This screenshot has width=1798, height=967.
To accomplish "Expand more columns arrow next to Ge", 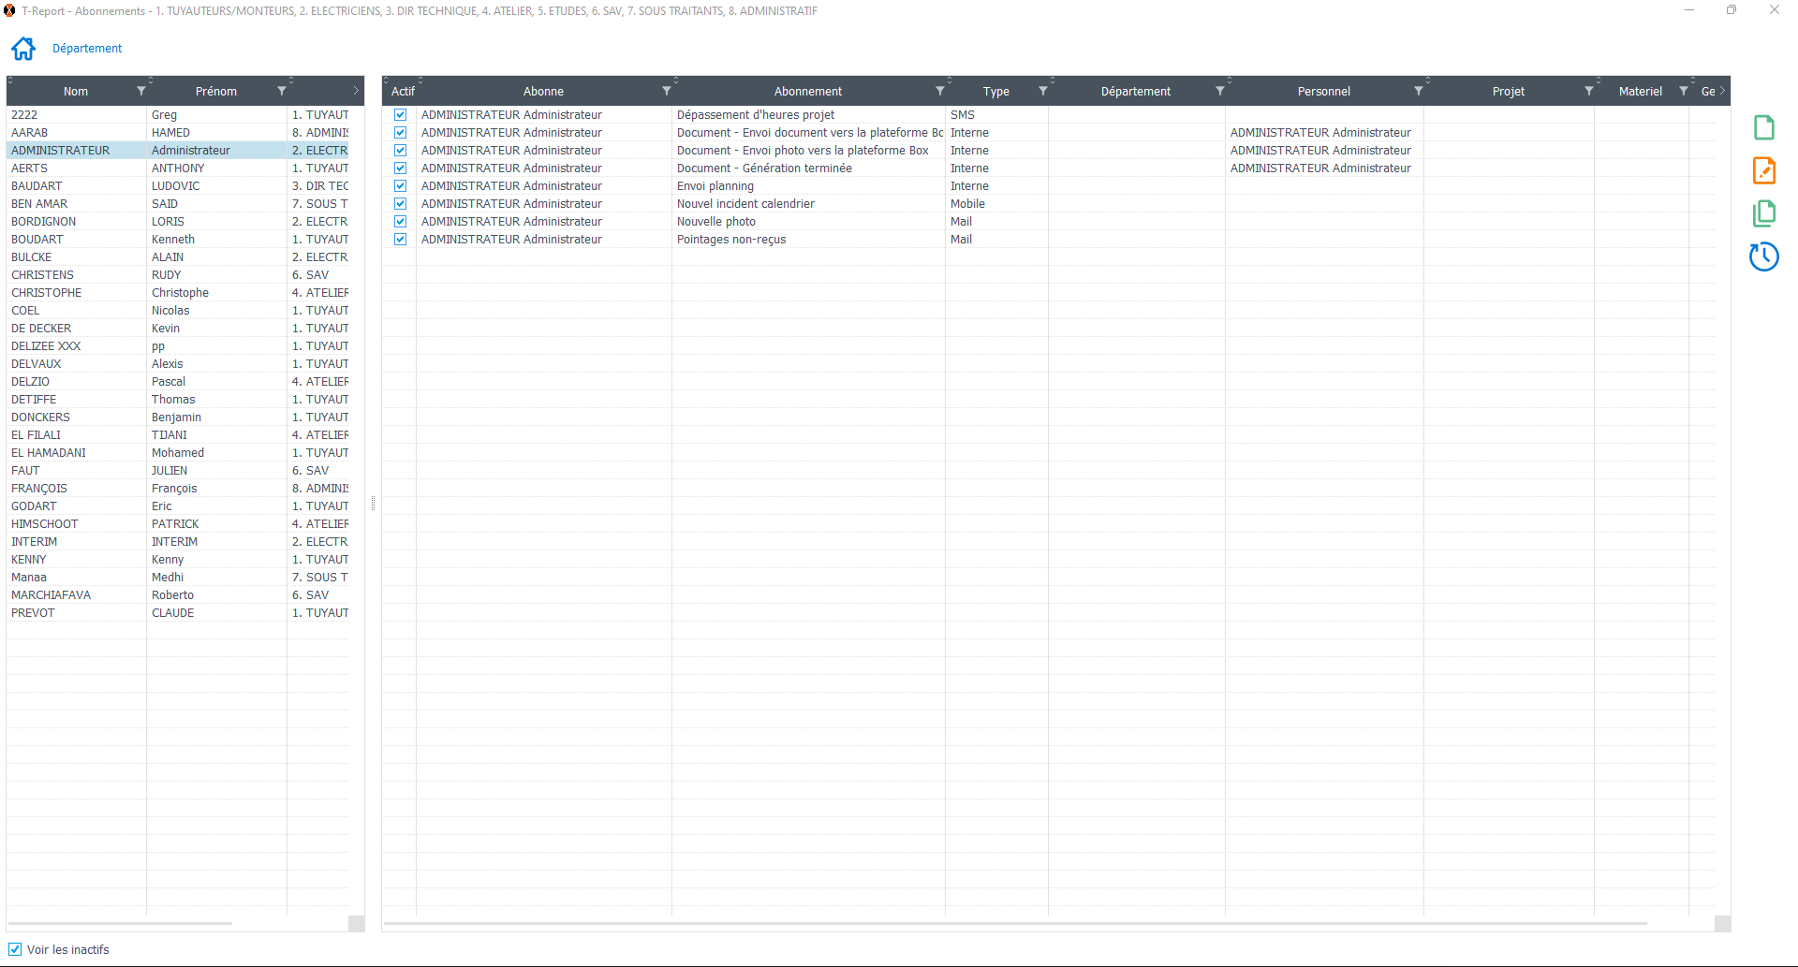I will click(x=1722, y=91).
